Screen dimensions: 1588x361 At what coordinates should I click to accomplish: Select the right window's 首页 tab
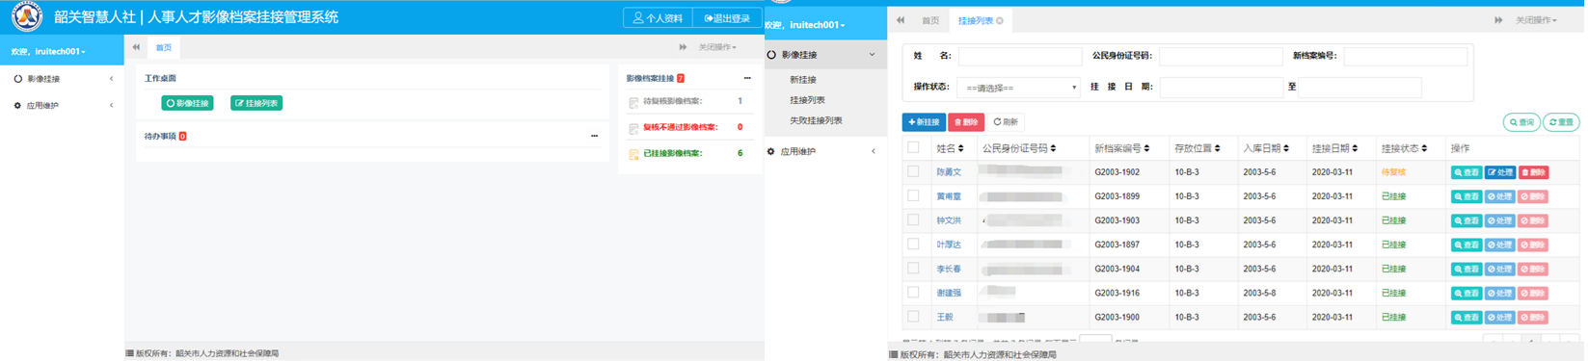pos(930,20)
